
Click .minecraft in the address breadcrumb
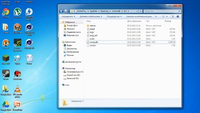coord(116,11)
